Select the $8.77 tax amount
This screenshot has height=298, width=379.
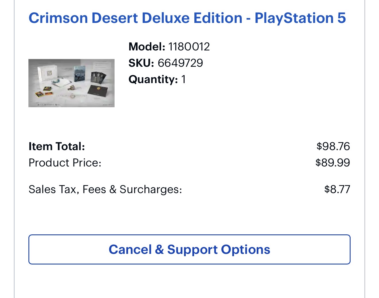click(x=337, y=189)
